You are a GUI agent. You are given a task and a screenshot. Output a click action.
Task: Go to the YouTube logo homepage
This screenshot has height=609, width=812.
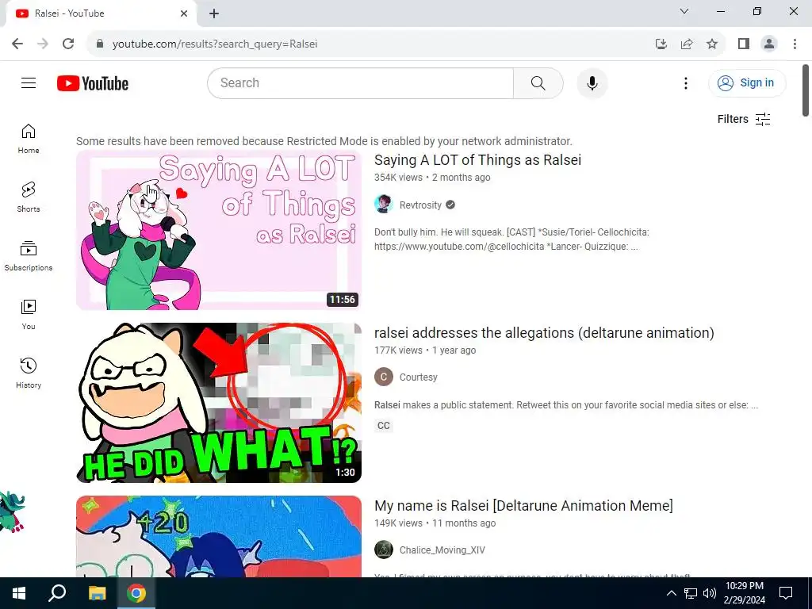coord(93,83)
